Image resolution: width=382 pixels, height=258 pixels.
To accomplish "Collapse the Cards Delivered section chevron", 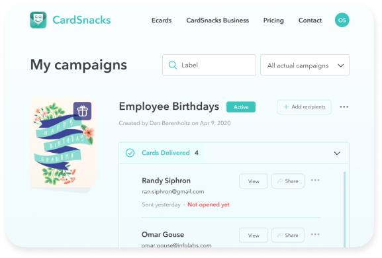I will tap(337, 153).
